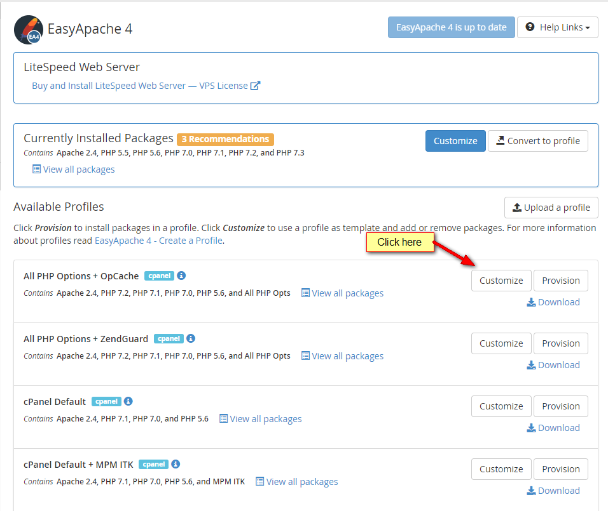Viewport: 608px width, 511px height.
Task: Click the cpanel badge on OpCache profile
Action: coord(159,275)
